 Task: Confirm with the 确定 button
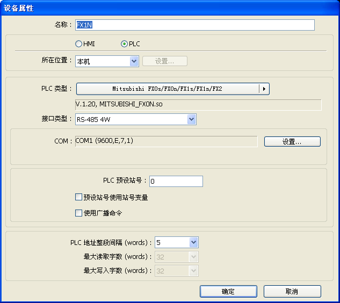click(x=228, y=291)
